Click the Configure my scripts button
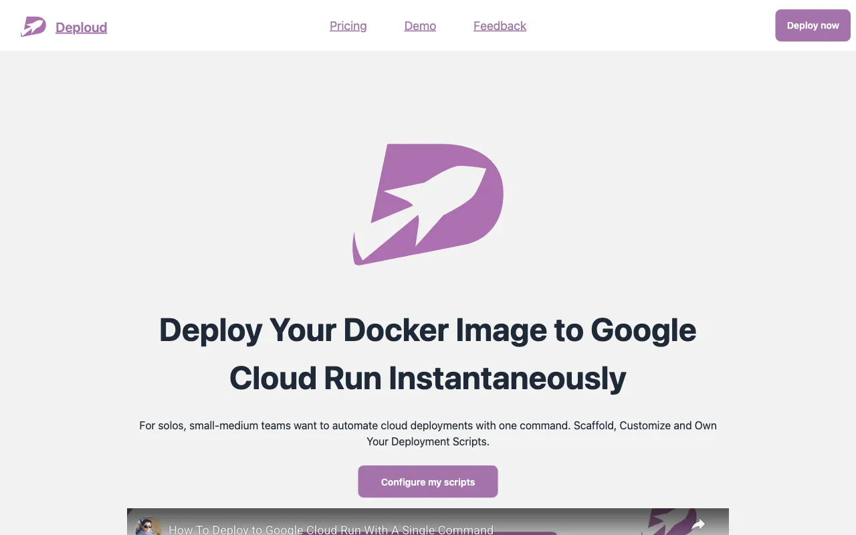856x535 pixels. pos(428,481)
